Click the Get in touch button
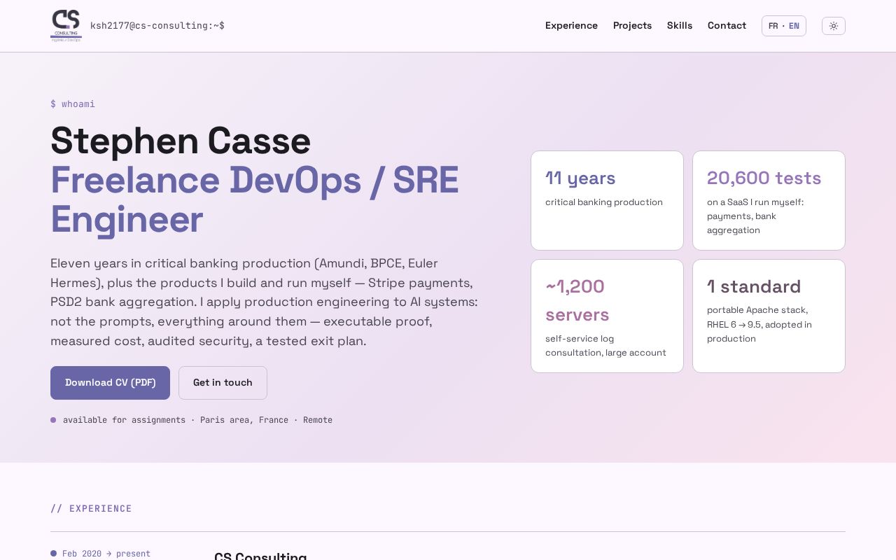896x560 pixels. pos(223,383)
